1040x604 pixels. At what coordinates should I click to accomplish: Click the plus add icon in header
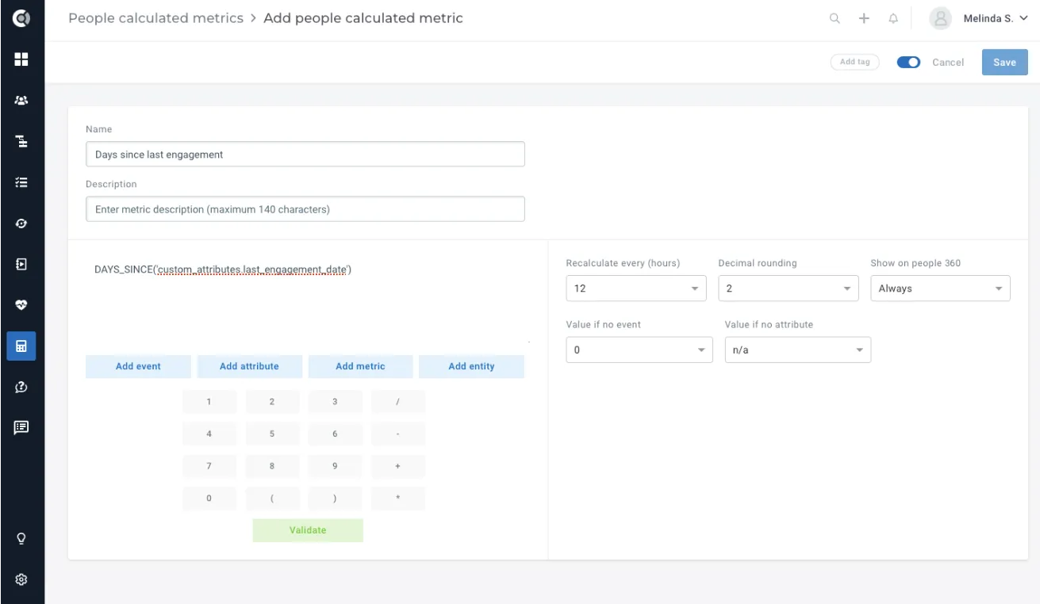(864, 18)
